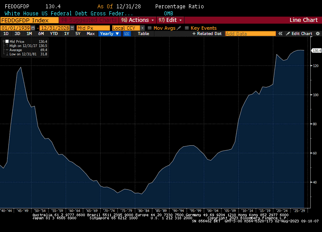Click the '20-'24 x-axis label
322x232 pixels.
[282, 211]
